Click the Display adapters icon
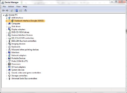 tap(9, 29)
